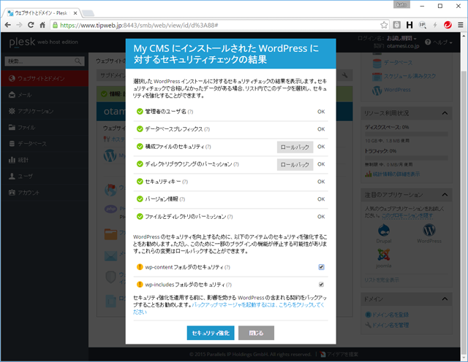Screen dimensions: 468x362
Task: Open the データベース link in the right panel
Action: (x=398, y=63)
